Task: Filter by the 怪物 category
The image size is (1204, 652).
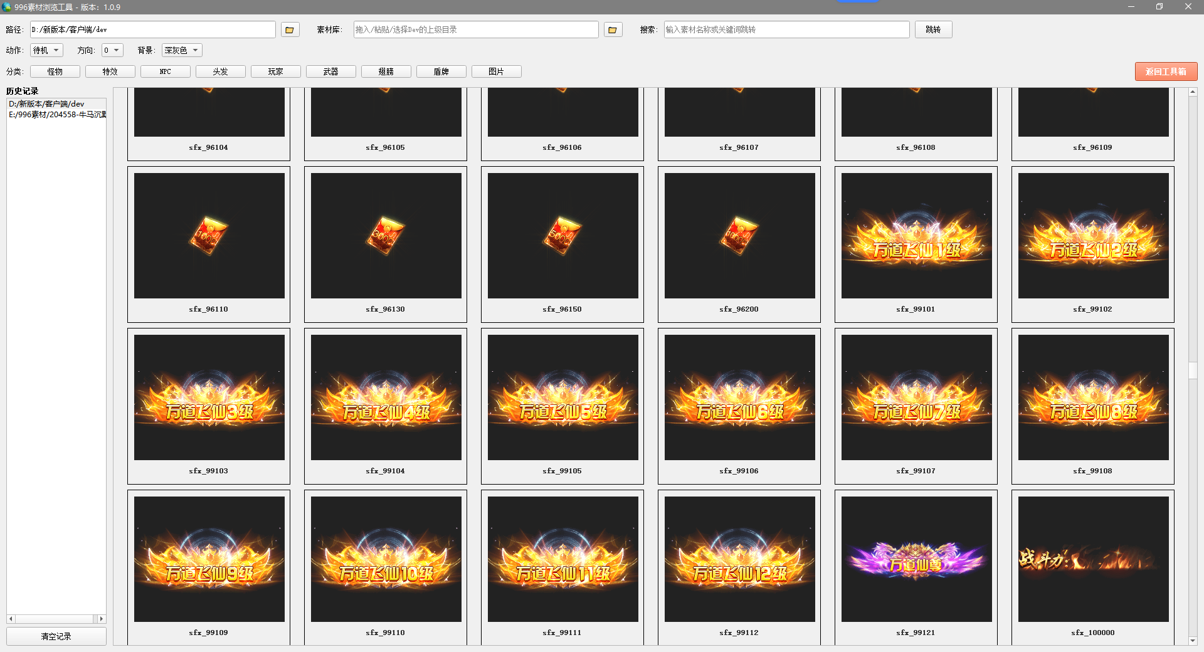Action: point(55,71)
